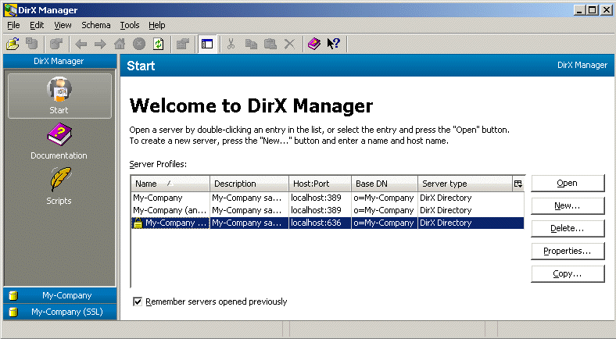The height and width of the screenshot is (339, 616).
Task: Sort by Base DN column header
Action: pyautogui.click(x=384, y=184)
